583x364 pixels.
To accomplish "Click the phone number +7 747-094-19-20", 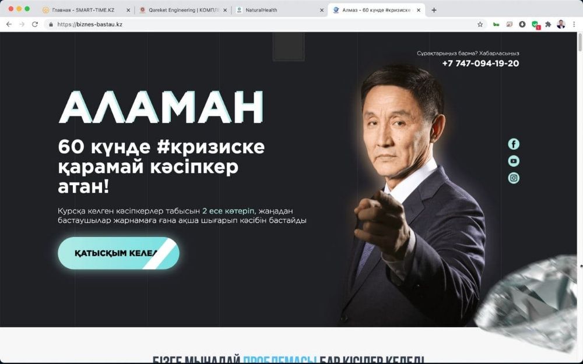I will (x=480, y=63).
